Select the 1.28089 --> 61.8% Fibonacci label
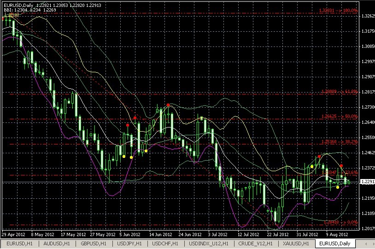 click(340, 92)
